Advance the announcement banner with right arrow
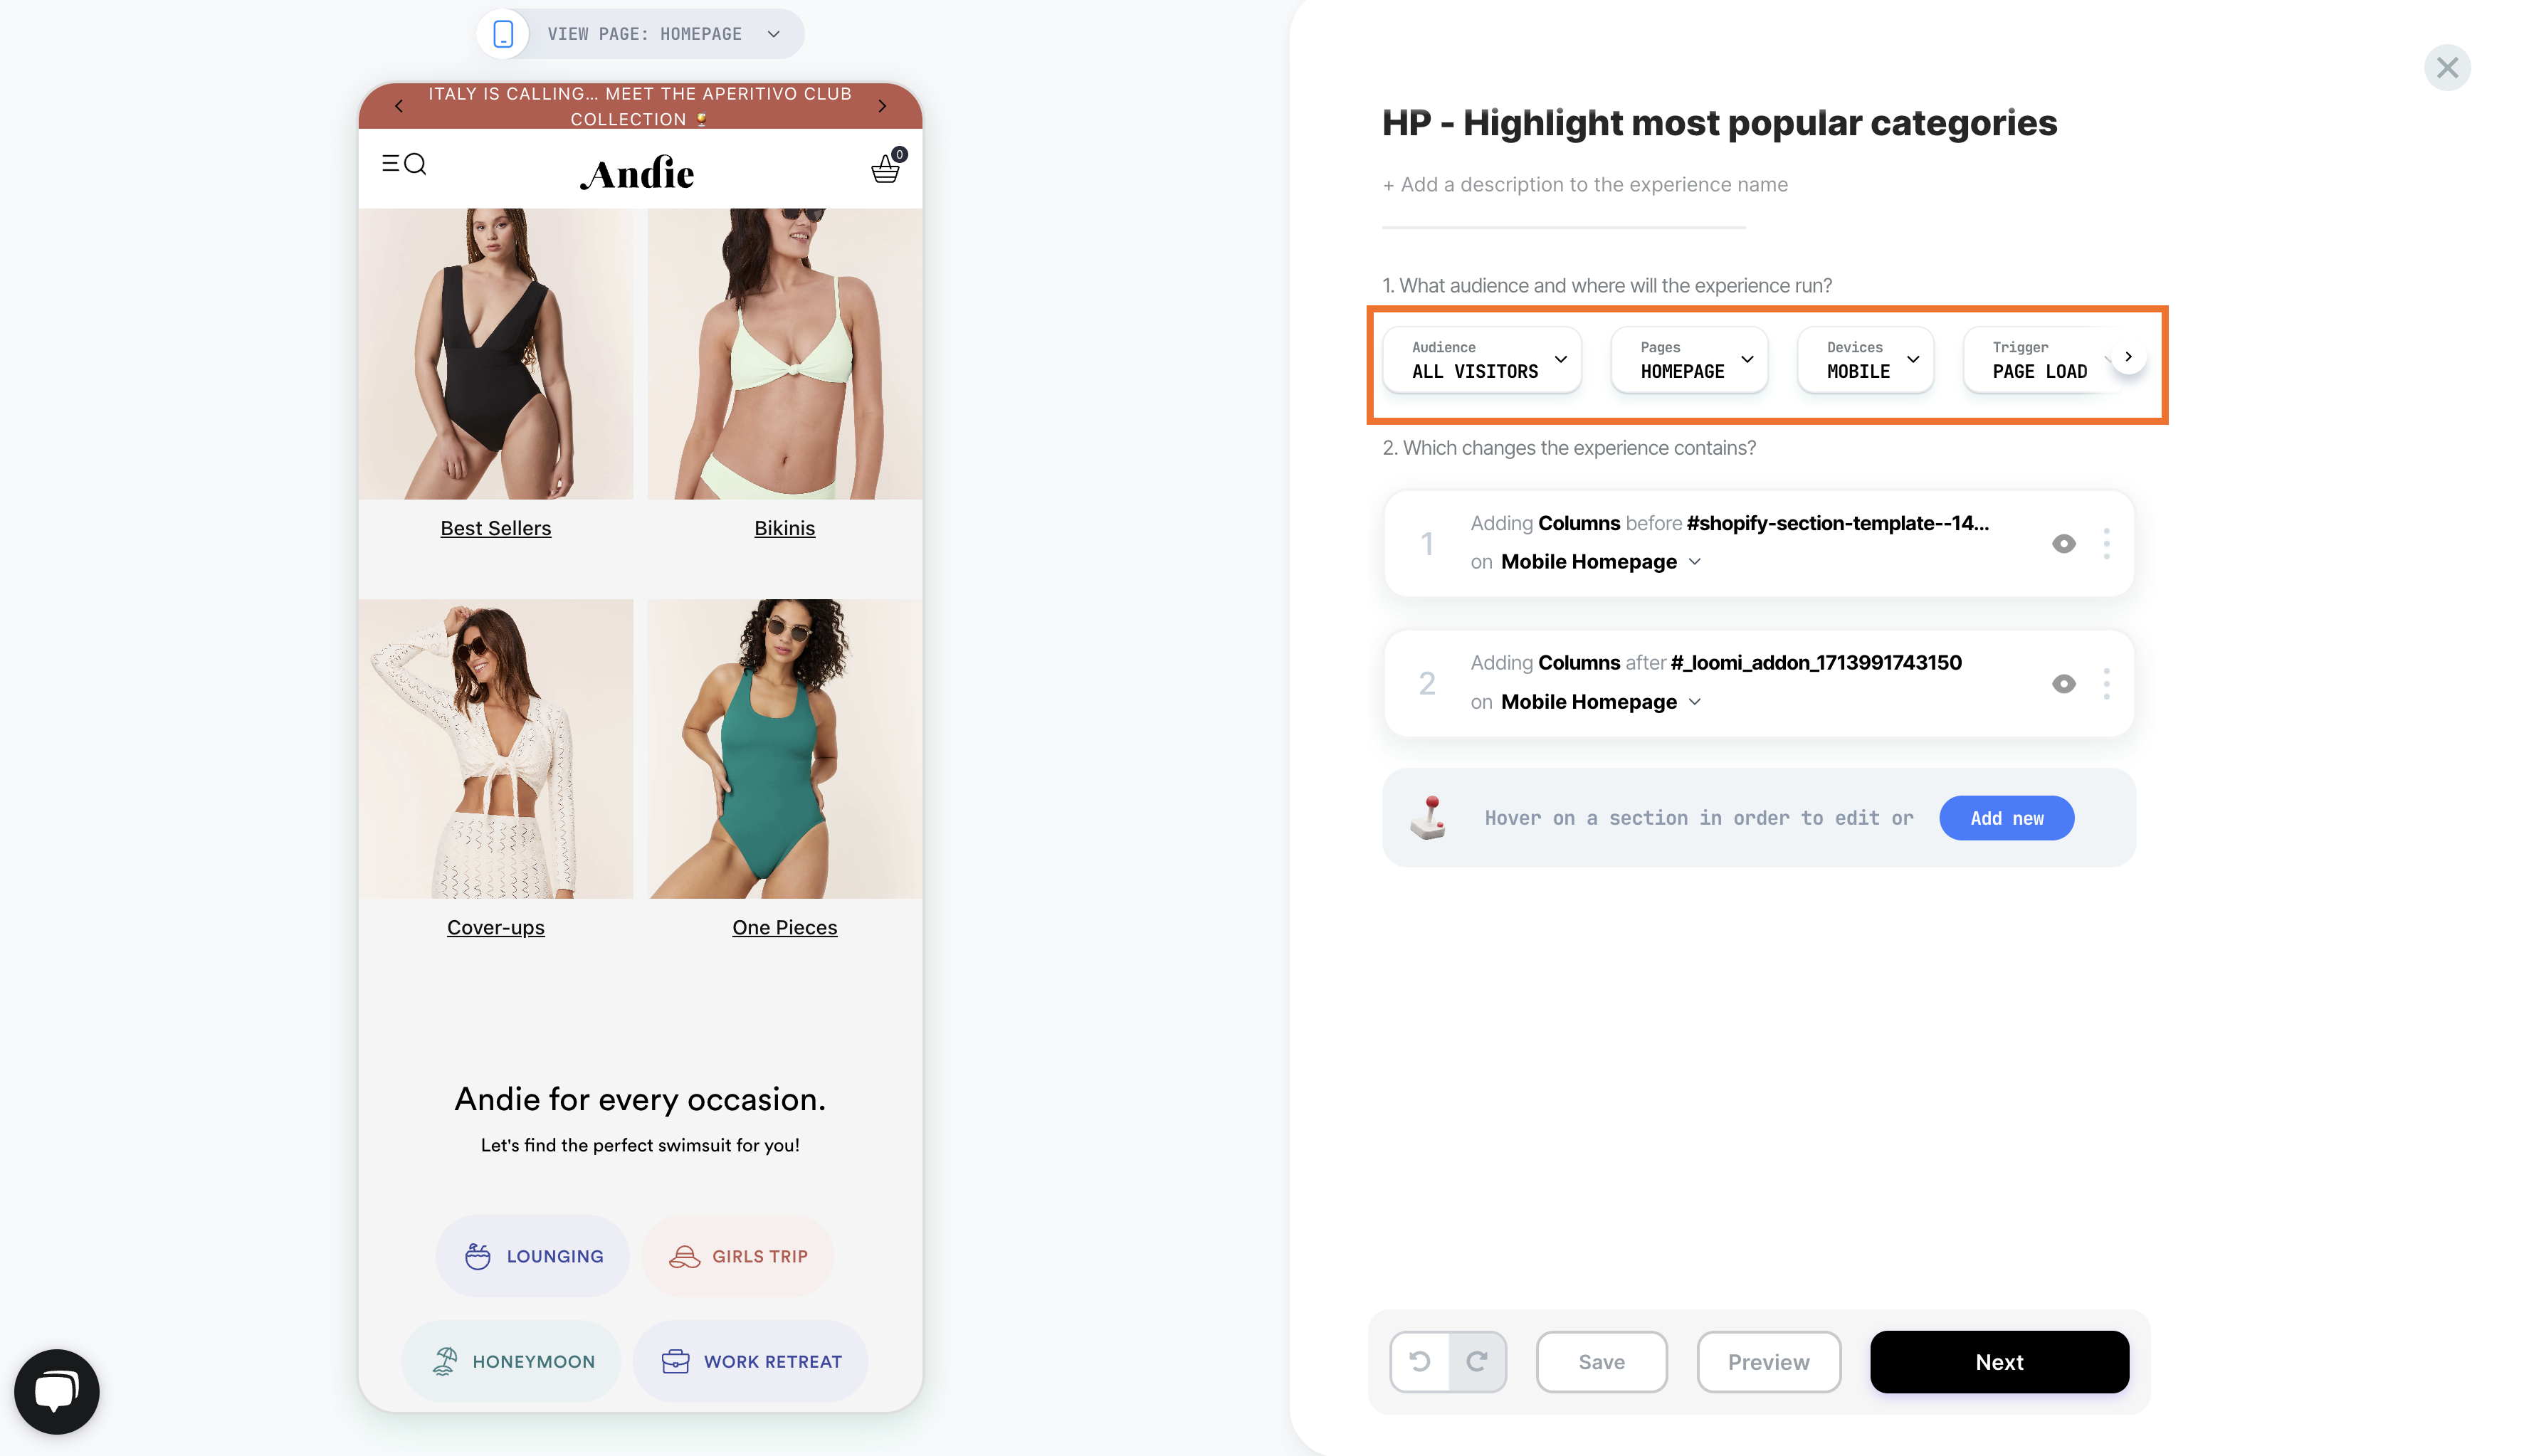 tap(882, 106)
